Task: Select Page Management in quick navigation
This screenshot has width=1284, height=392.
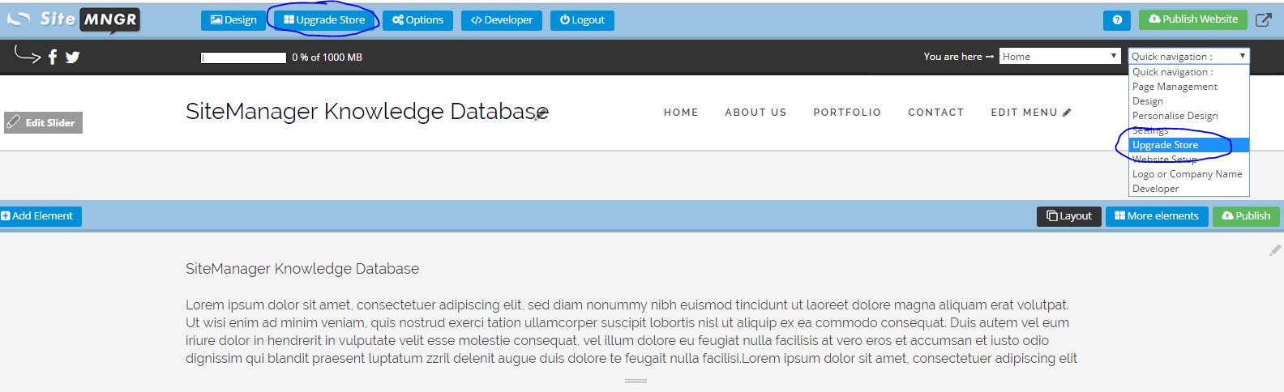Action: point(1188,87)
